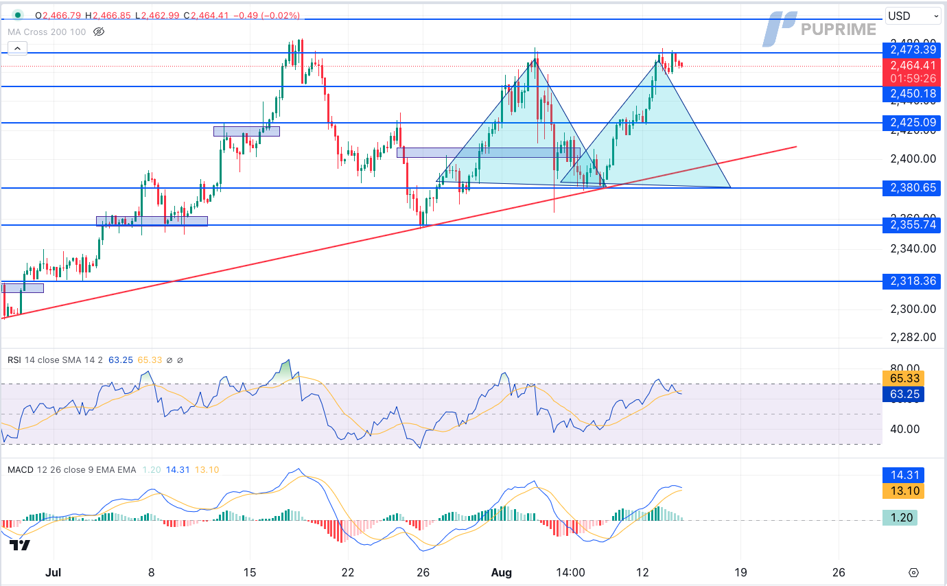The image size is (947, 586).
Task: Click the second ∅ symbol in the RSI legend
Action: (180, 360)
